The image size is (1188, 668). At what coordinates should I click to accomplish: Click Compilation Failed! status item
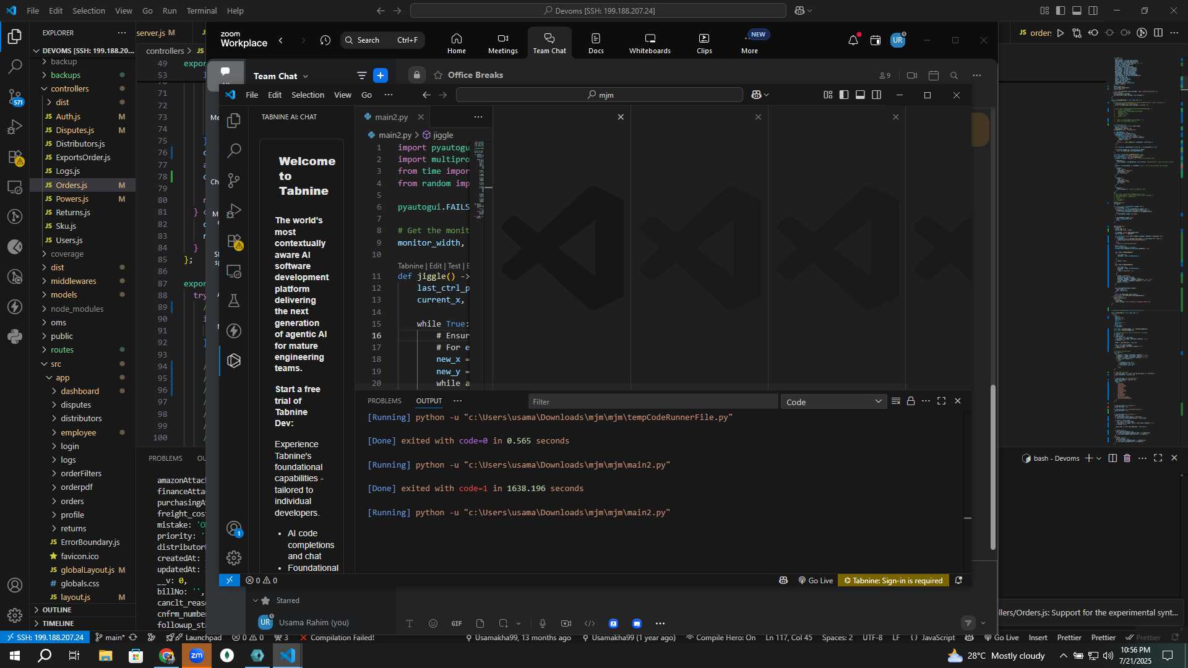[337, 638]
